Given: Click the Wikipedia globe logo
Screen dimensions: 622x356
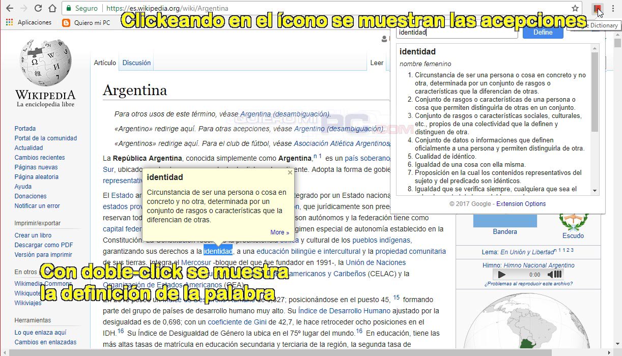Looking at the screenshot, I should tap(45, 63).
